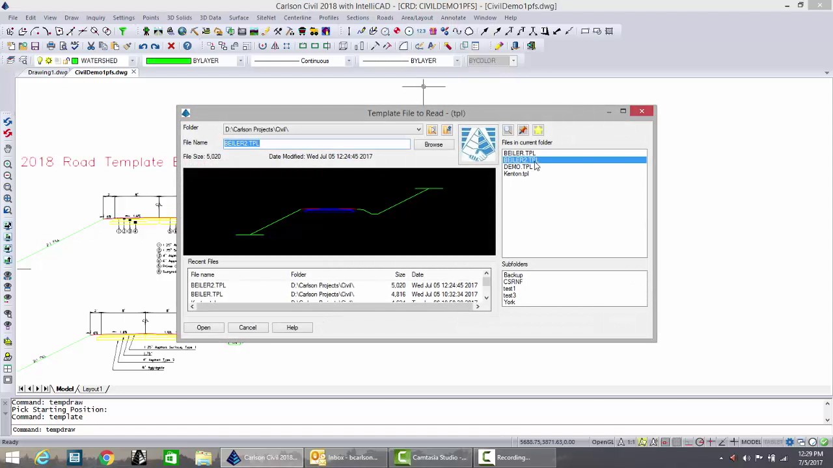Open the WATERSHED layer dropdown

click(x=132, y=61)
